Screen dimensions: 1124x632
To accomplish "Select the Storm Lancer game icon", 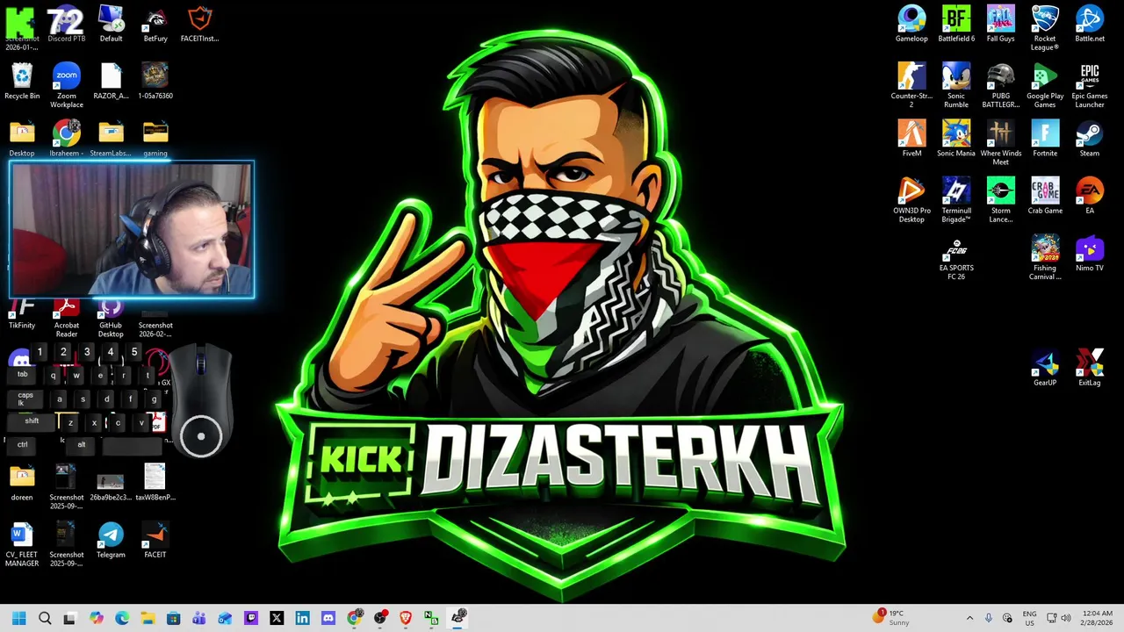I will [1000, 200].
